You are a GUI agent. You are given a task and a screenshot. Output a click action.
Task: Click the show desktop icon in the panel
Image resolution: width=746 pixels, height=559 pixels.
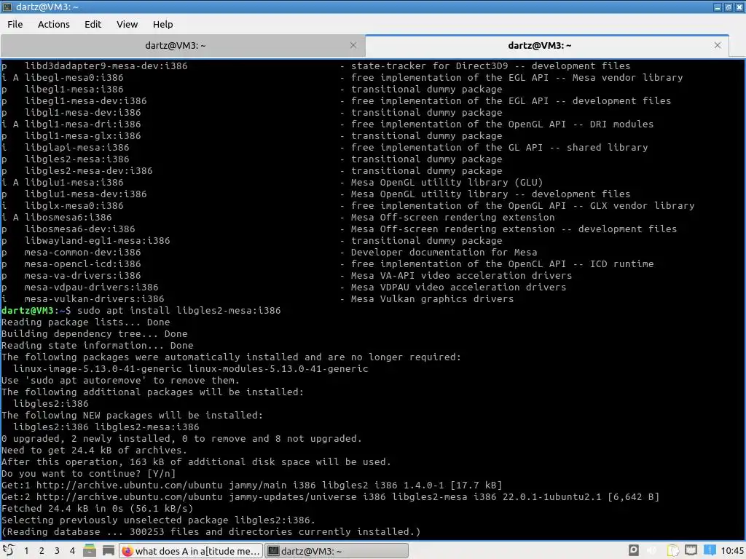(x=109, y=550)
